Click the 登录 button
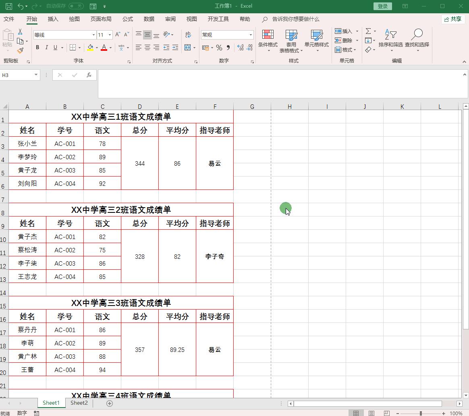This screenshot has height=416, width=469. [x=382, y=6]
